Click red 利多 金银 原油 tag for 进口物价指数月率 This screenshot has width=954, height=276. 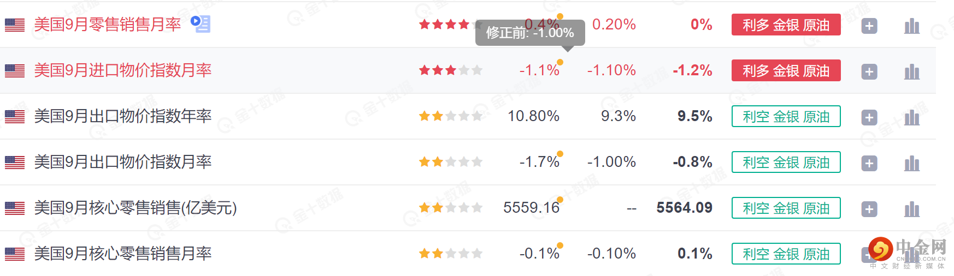coord(786,71)
